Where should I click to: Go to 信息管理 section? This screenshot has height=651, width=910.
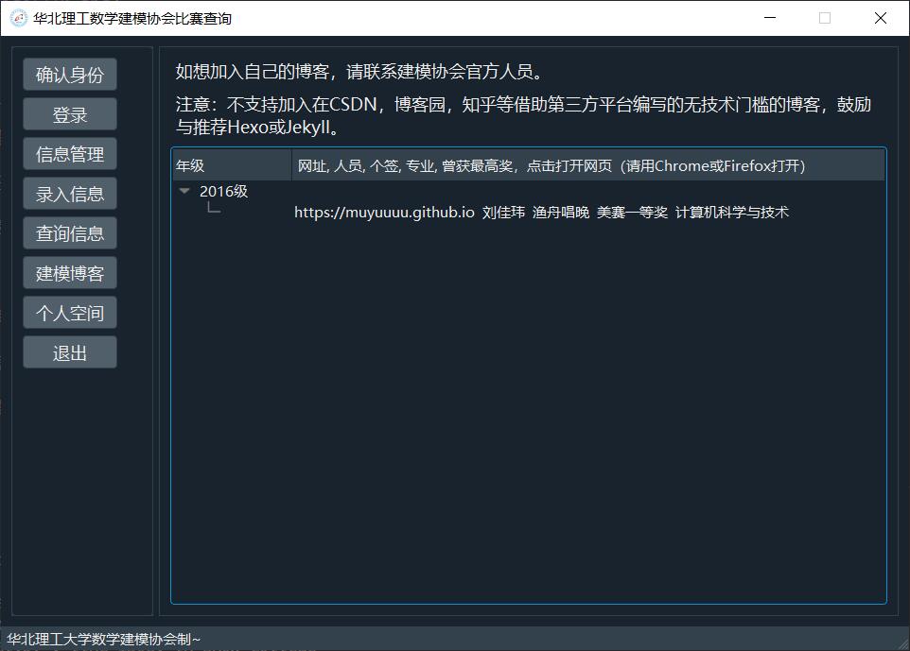(70, 155)
